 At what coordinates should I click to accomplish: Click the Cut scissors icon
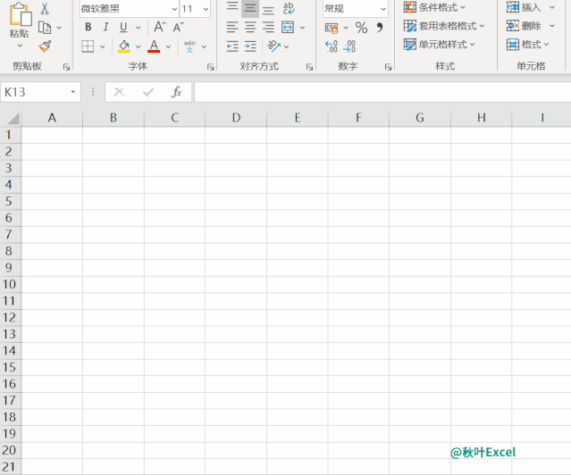coord(45,9)
